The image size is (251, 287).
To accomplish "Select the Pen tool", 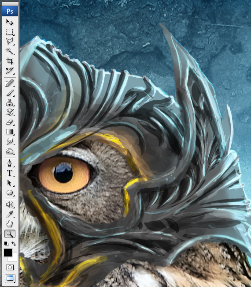I will [10, 163].
